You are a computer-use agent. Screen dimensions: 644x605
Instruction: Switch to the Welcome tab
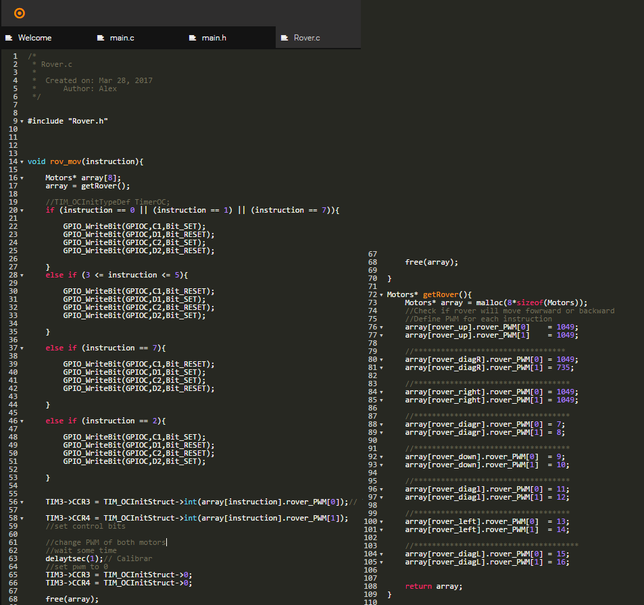click(34, 38)
